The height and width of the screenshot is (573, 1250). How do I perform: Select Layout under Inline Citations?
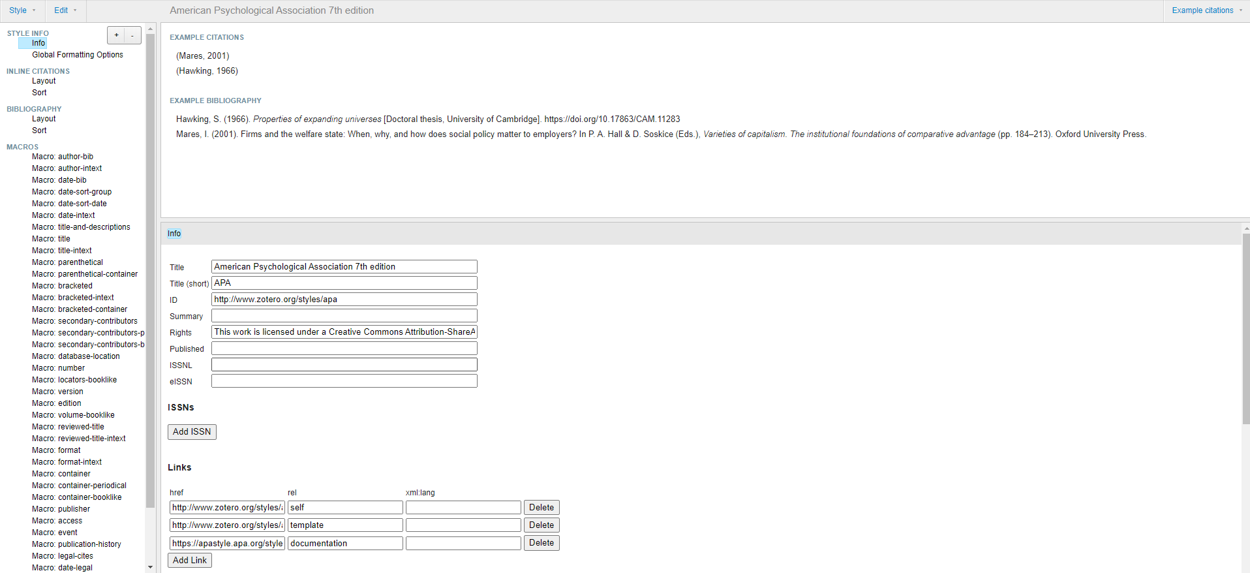(44, 81)
